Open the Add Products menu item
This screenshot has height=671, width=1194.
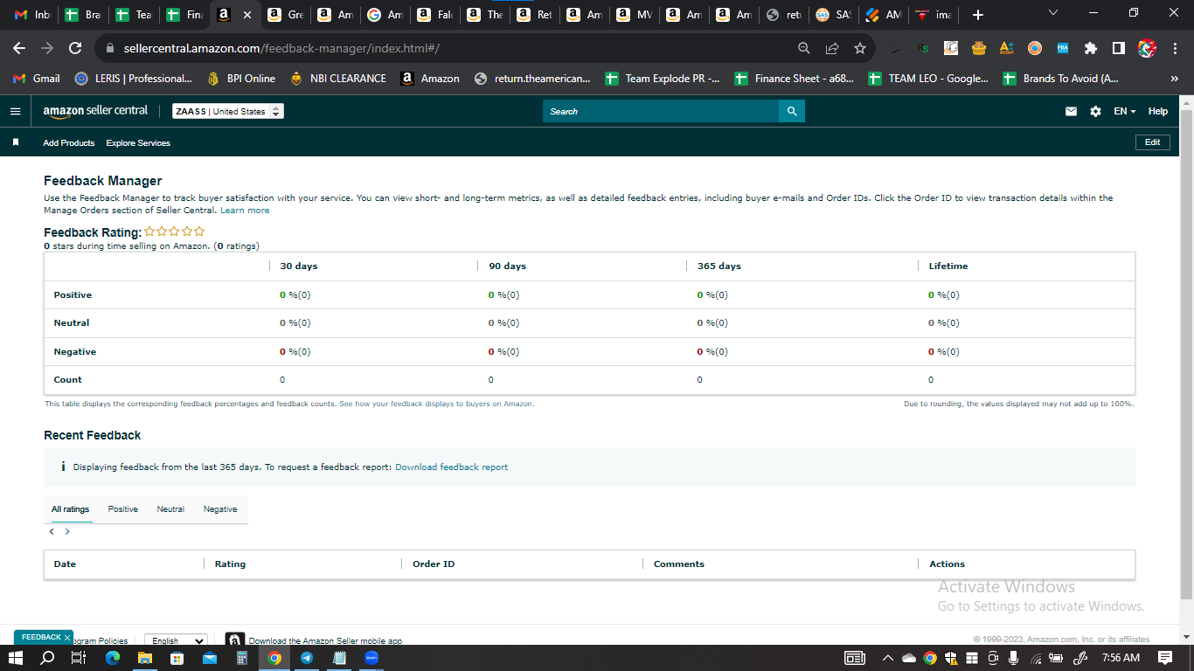click(69, 142)
